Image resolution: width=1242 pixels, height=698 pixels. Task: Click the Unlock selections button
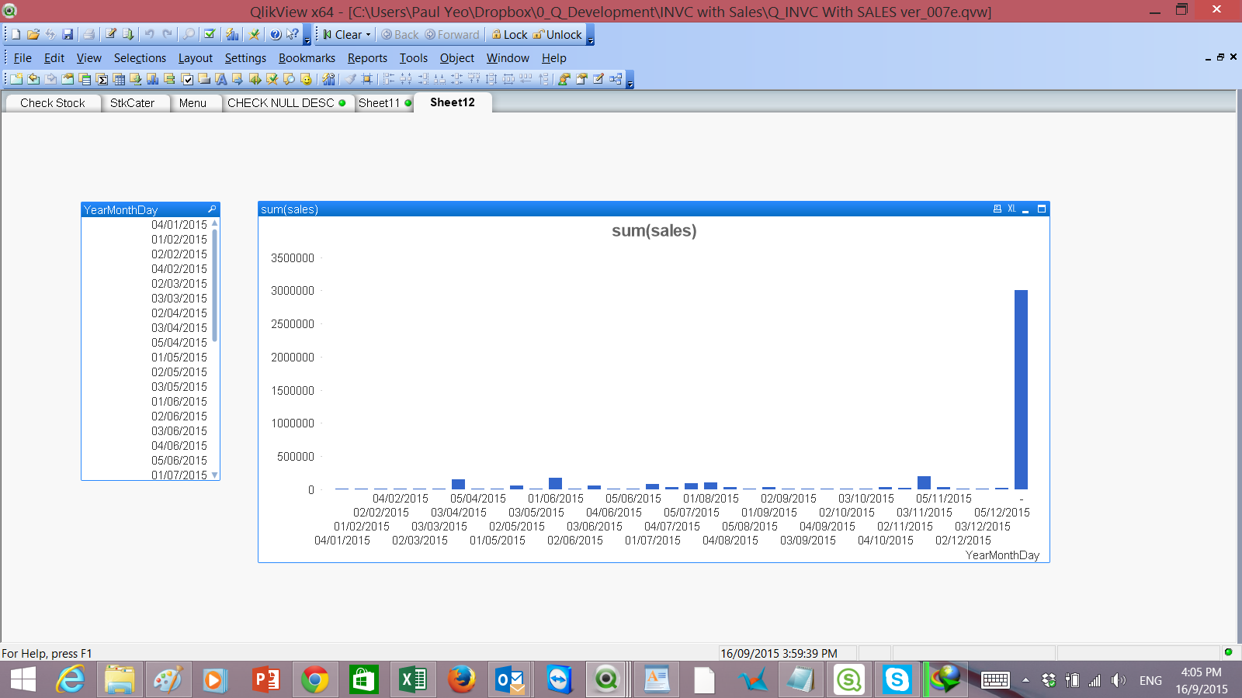(557, 35)
